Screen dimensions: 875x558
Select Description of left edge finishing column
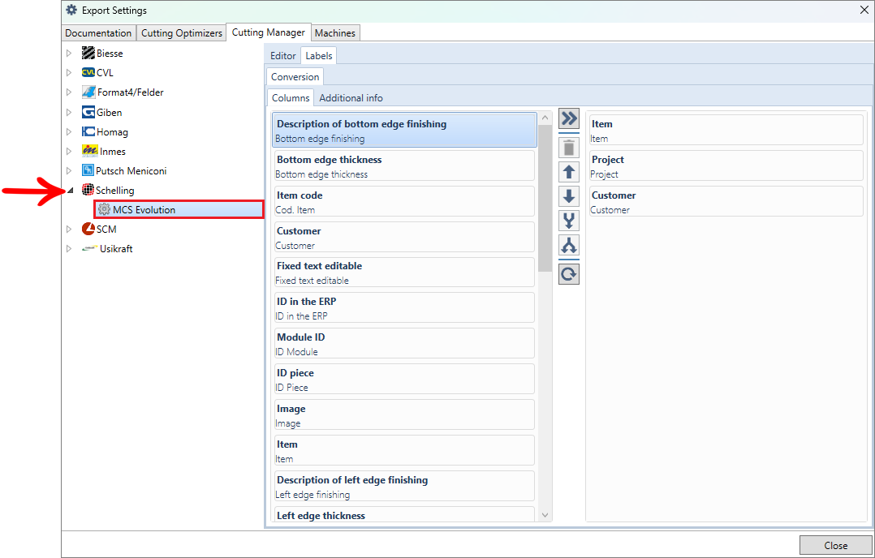click(404, 487)
